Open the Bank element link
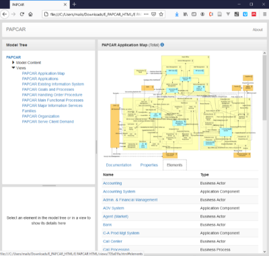269x256 pixels. click(x=107, y=225)
